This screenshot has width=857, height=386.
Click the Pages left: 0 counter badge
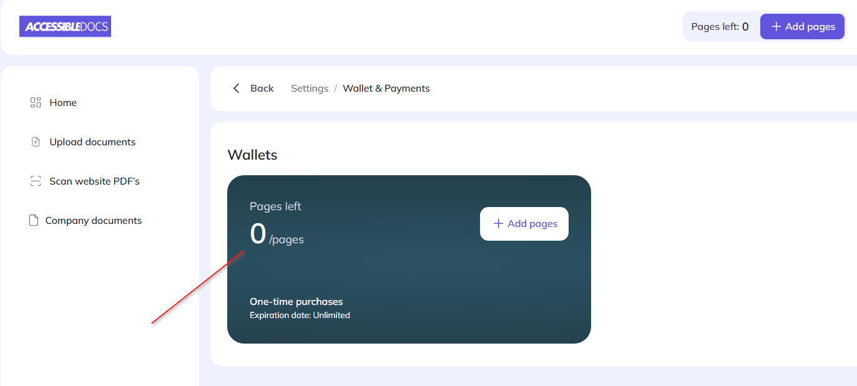(x=721, y=26)
